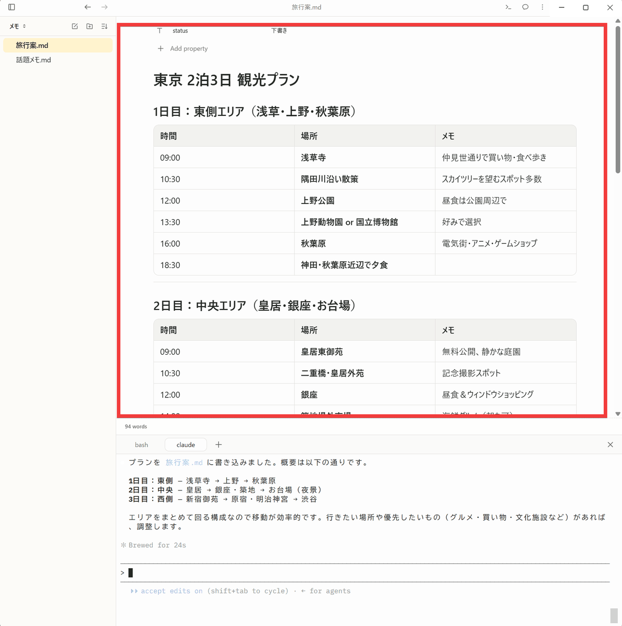
Task: Click the 旅行案.md title in the title bar
Action: [307, 7]
